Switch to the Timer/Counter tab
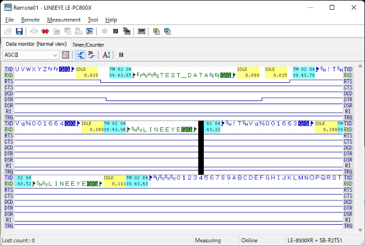This screenshot has width=365, height=246. click(88, 44)
